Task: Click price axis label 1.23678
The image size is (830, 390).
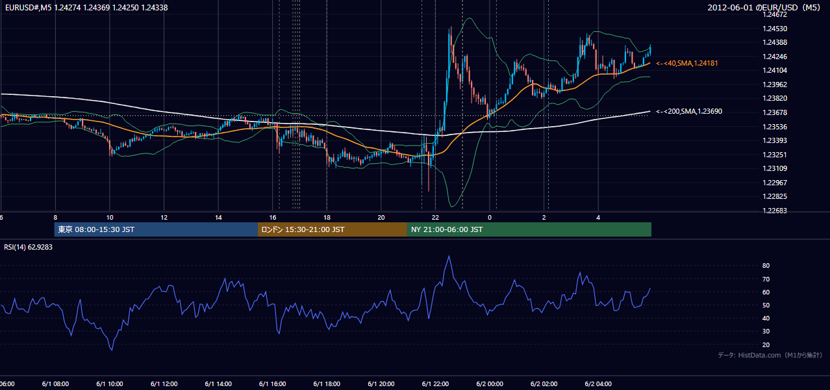Action: 774,112
